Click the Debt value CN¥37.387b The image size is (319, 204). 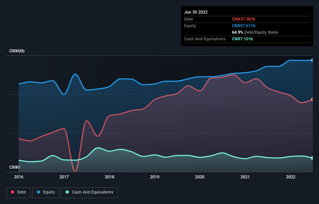click(x=244, y=19)
